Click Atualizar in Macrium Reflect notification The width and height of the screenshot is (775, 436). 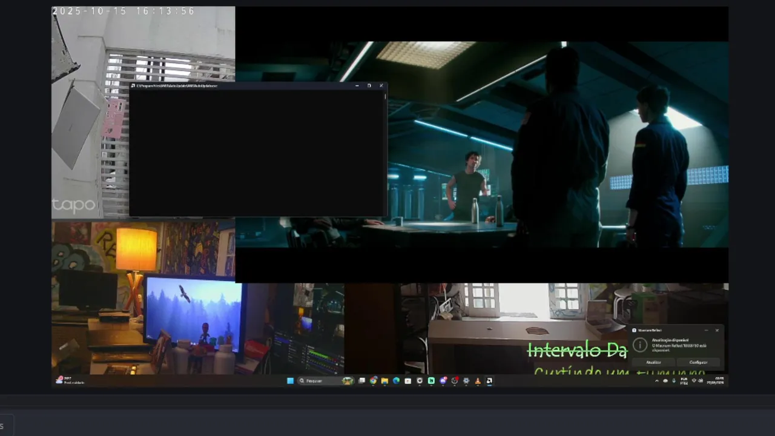pyautogui.click(x=653, y=362)
